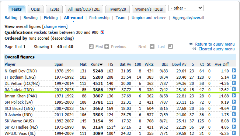The width and height of the screenshot is (240, 136).
Task: Click the 100 column header
Action: [x=138, y=64]
